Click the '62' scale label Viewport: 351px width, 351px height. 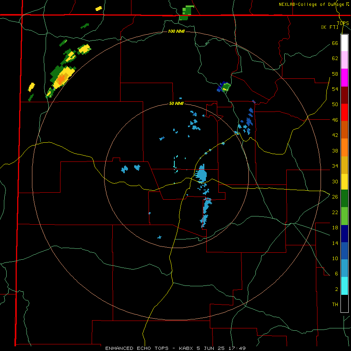(335, 58)
